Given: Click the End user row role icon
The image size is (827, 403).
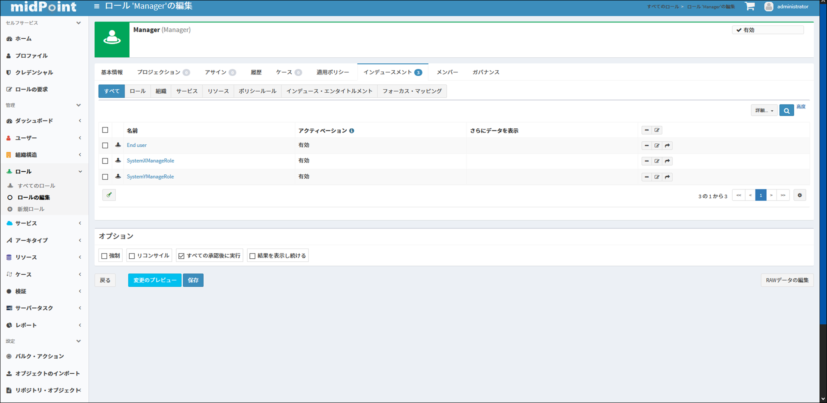Looking at the screenshot, I should pyautogui.click(x=118, y=145).
